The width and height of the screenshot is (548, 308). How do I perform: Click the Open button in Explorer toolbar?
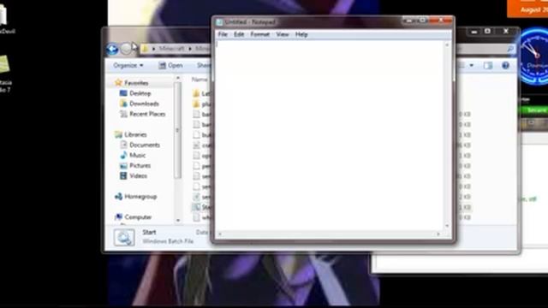[170, 65]
